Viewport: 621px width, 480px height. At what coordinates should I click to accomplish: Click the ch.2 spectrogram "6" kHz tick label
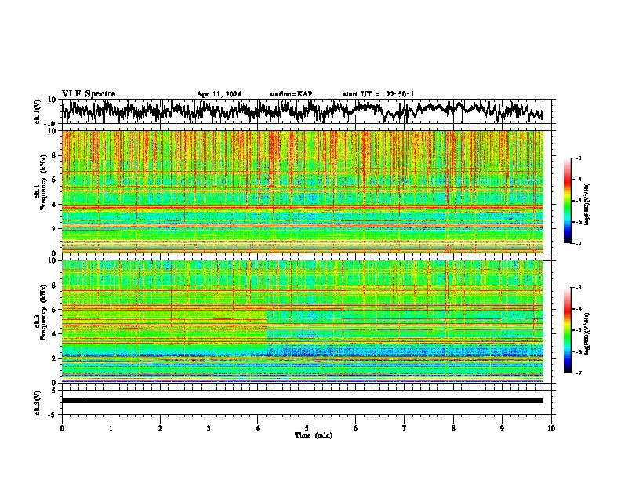55,310
